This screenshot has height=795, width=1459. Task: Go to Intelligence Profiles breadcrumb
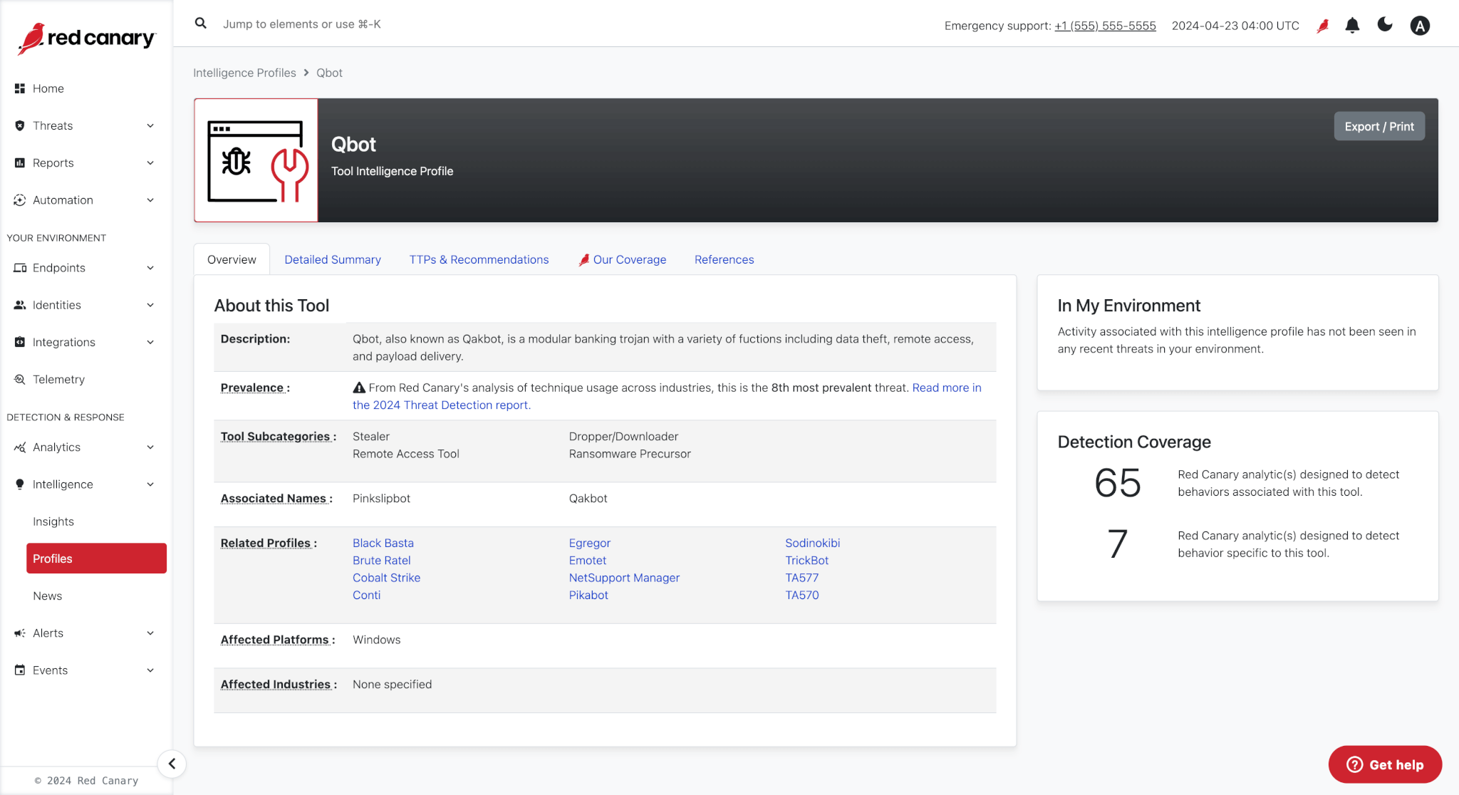tap(244, 73)
